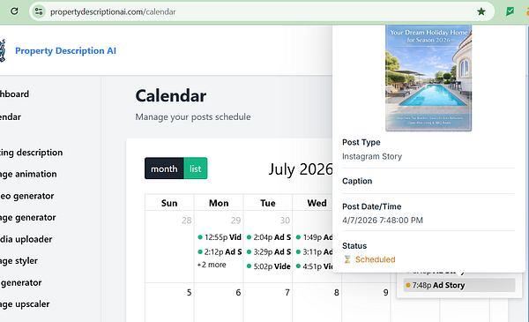Open the 12:55p Video event on Monday
Viewport: 529px width, 322px height.
220,237
